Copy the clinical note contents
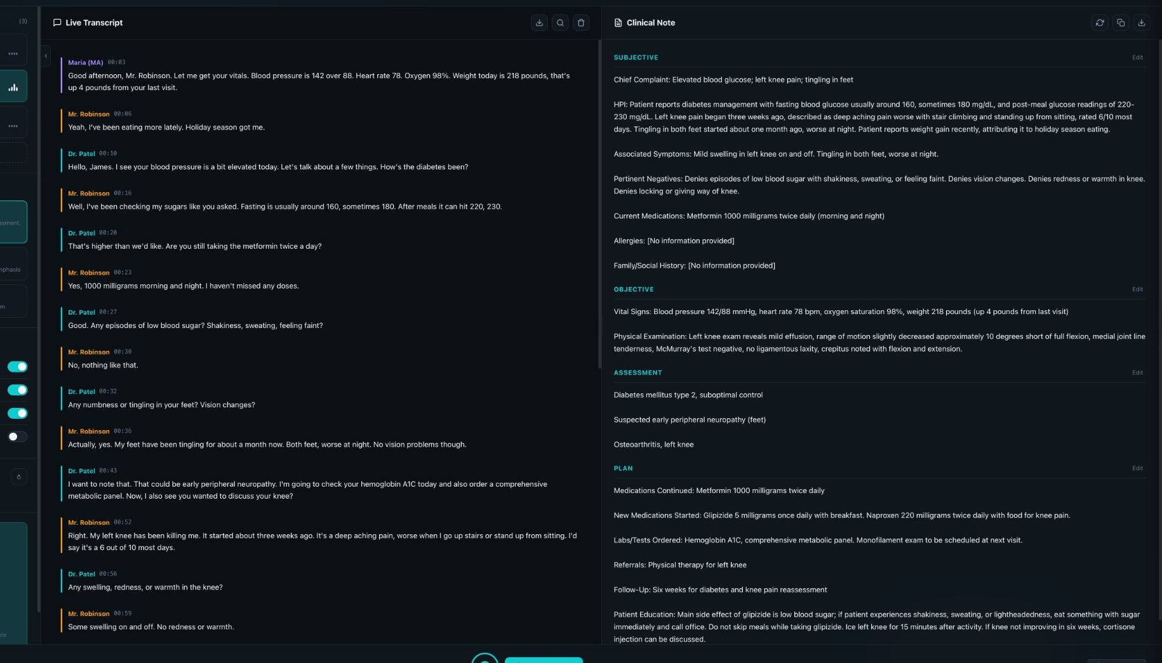The height and width of the screenshot is (663, 1162). point(1121,22)
